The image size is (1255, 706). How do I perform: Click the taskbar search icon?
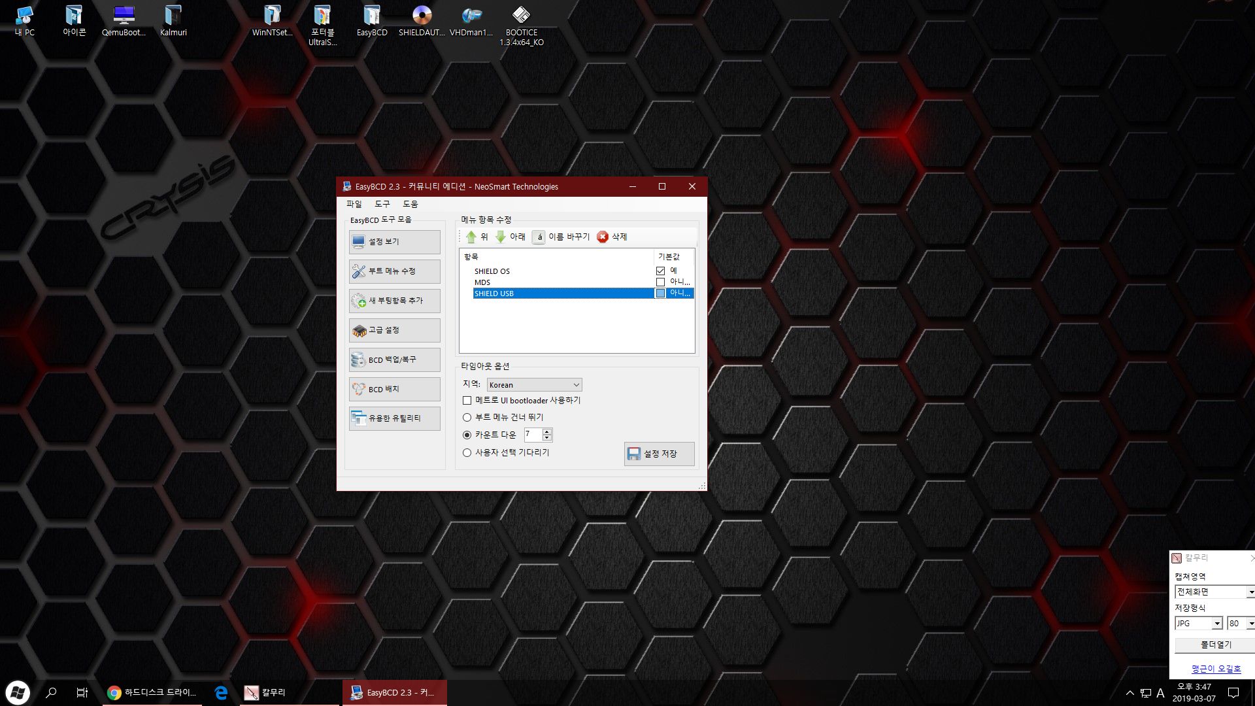click(x=51, y=693)
